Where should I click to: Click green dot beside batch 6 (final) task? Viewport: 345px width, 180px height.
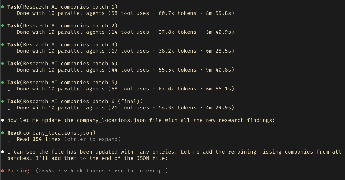[3, 102]
